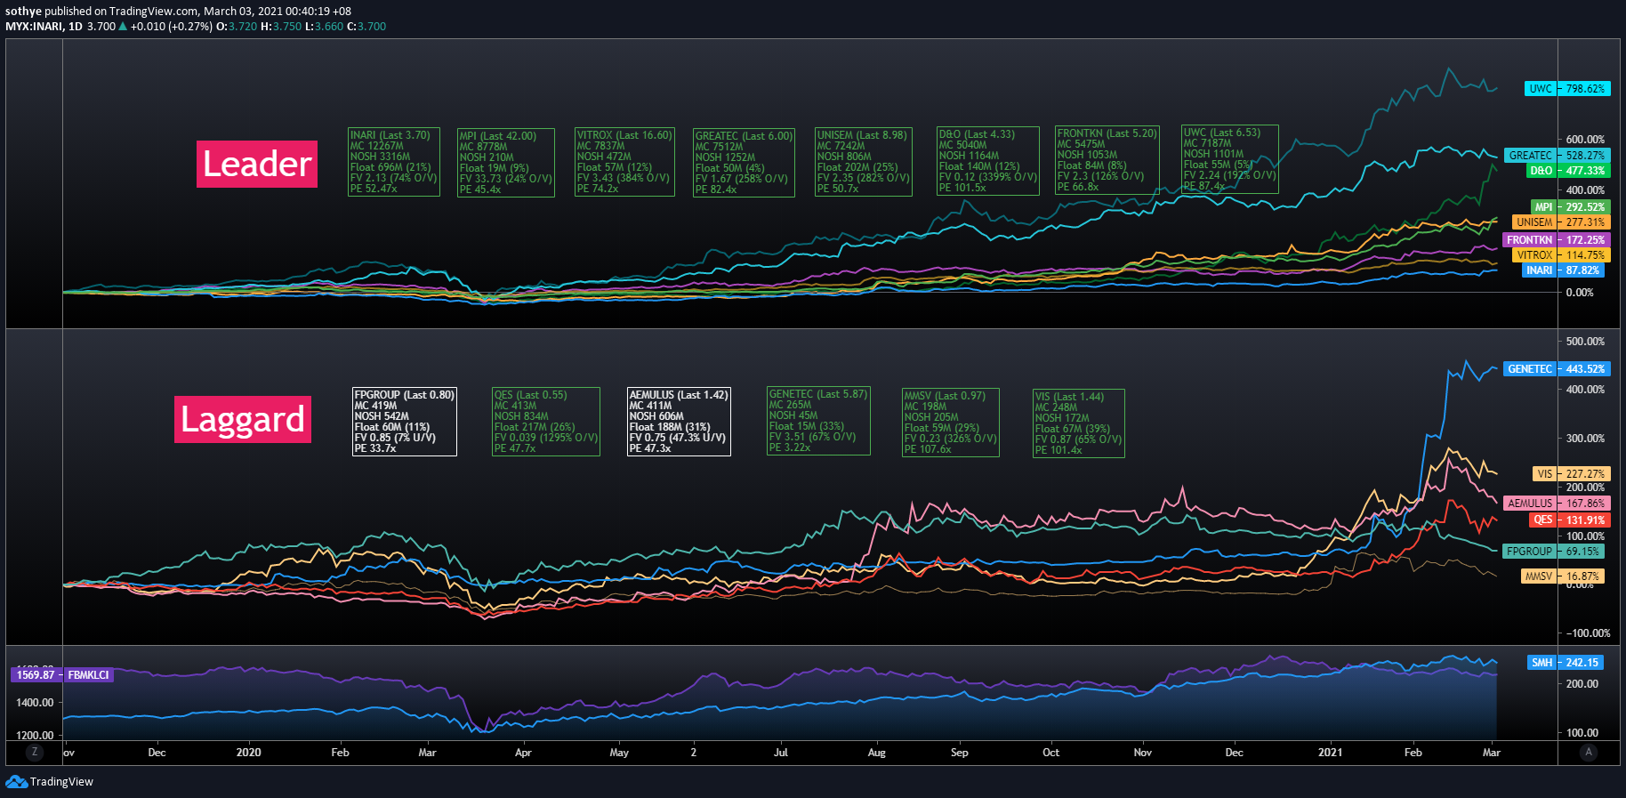
Task: Select the VIS 227.27% price label
Action: point(1571,473)
